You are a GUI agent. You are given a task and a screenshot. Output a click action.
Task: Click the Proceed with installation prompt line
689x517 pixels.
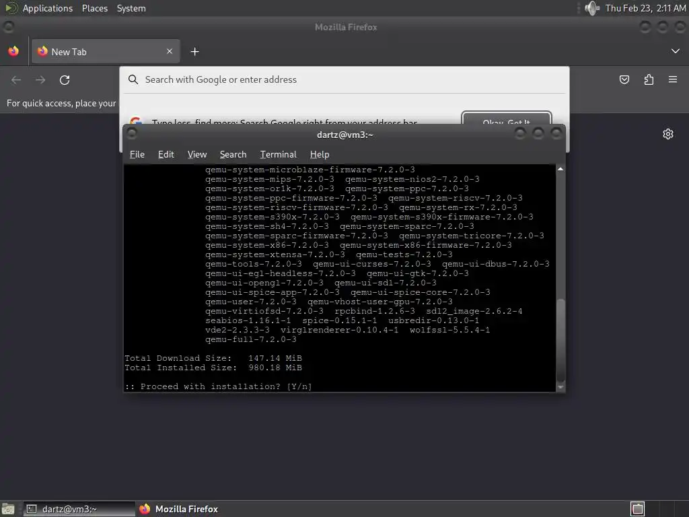click(x=219, y=386)
